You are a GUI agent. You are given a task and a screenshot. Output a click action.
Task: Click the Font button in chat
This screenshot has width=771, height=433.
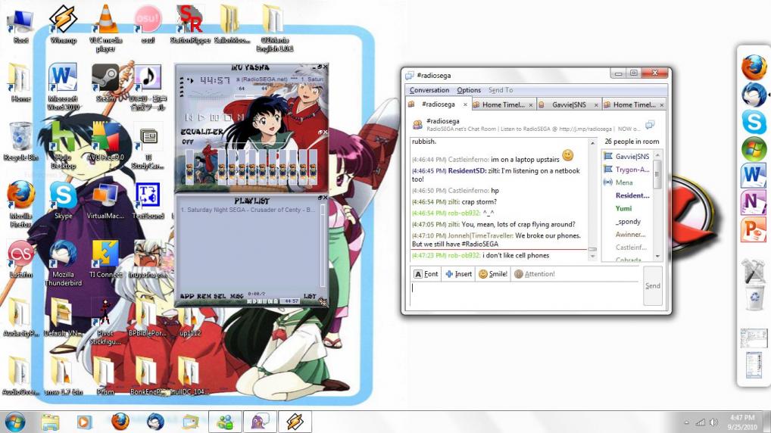point(426,274)
